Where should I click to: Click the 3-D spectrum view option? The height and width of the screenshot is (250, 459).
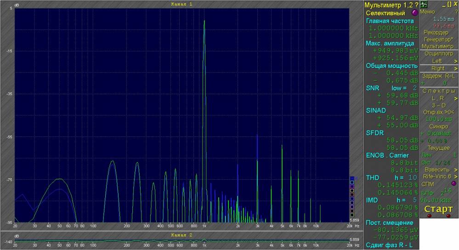[438, 105]
